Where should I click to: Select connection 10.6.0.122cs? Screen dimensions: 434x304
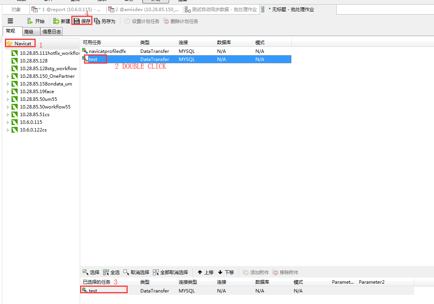pos(29,130)
